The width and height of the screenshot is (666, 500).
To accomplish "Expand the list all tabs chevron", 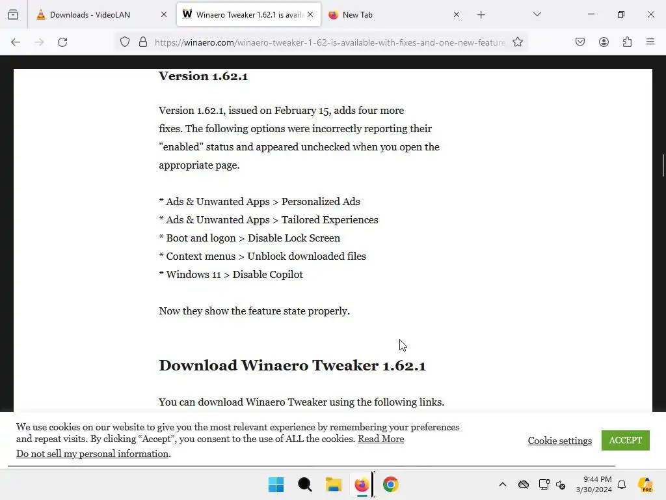I will pos(537,14).
